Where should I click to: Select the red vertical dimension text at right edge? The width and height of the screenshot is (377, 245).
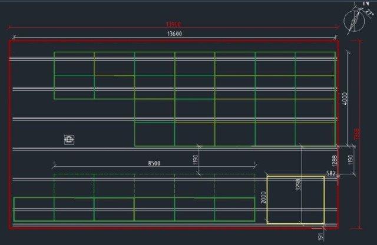click(x=356, y=134)
